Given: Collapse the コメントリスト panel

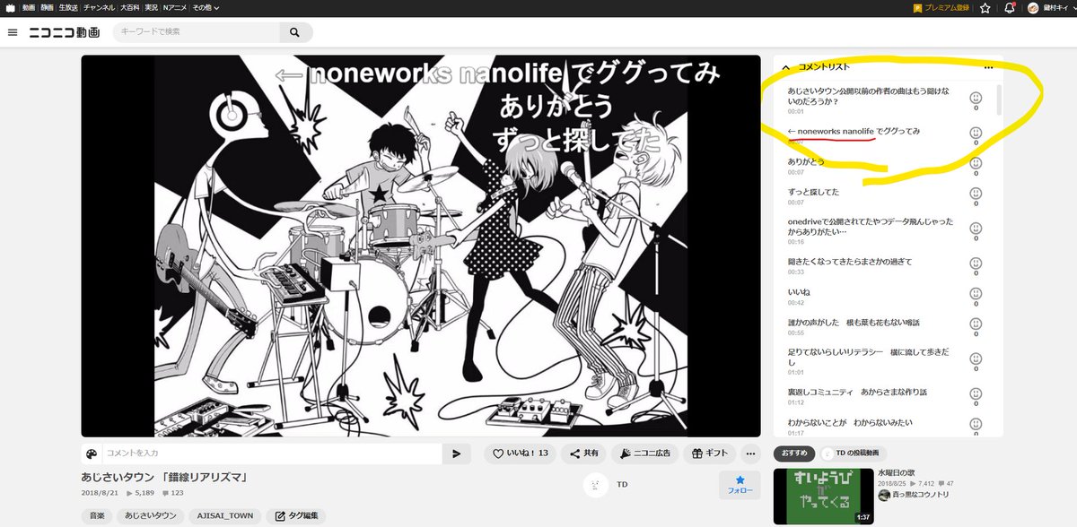Looking at the screenshot, I should [x=786, y=67].
